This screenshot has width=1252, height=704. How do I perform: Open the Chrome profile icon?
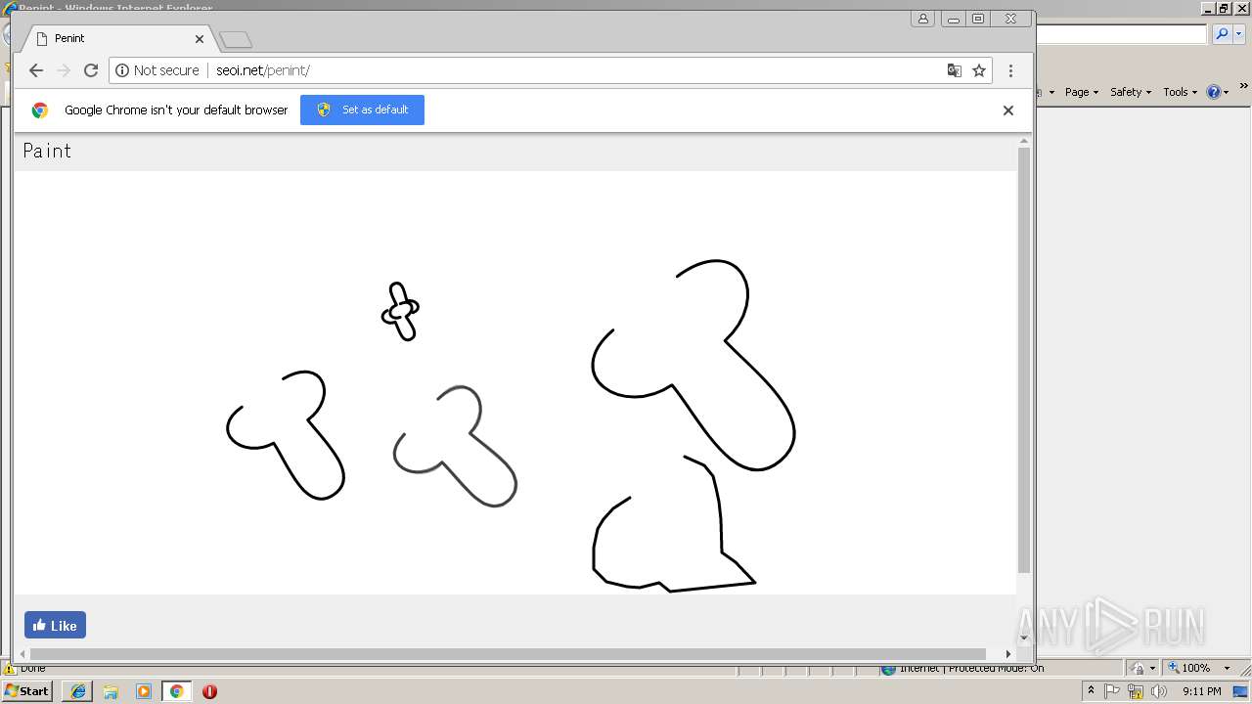(x=922, y=19)
